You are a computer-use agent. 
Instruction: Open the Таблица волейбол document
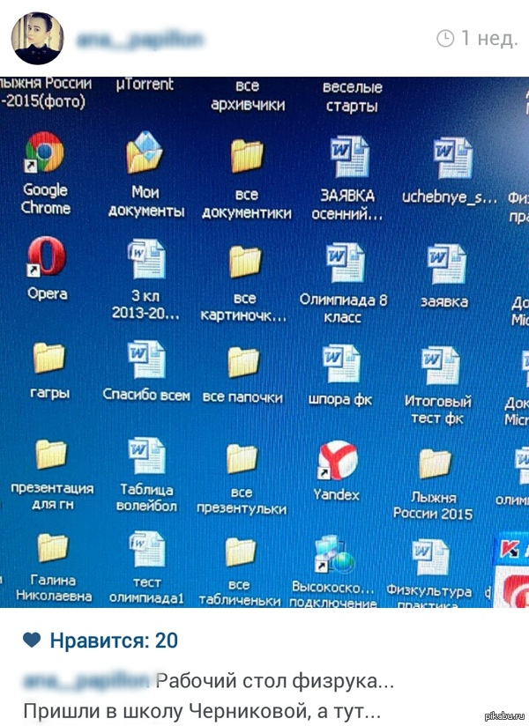pyautogui.click(x=146, y=459)
